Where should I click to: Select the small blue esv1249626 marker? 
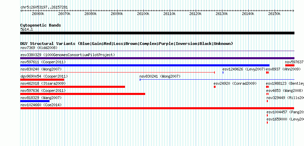223,72
